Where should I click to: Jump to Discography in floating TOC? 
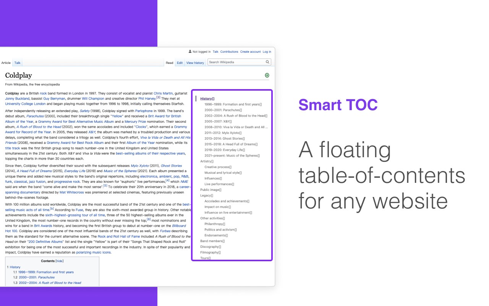(x=210, y=247)
